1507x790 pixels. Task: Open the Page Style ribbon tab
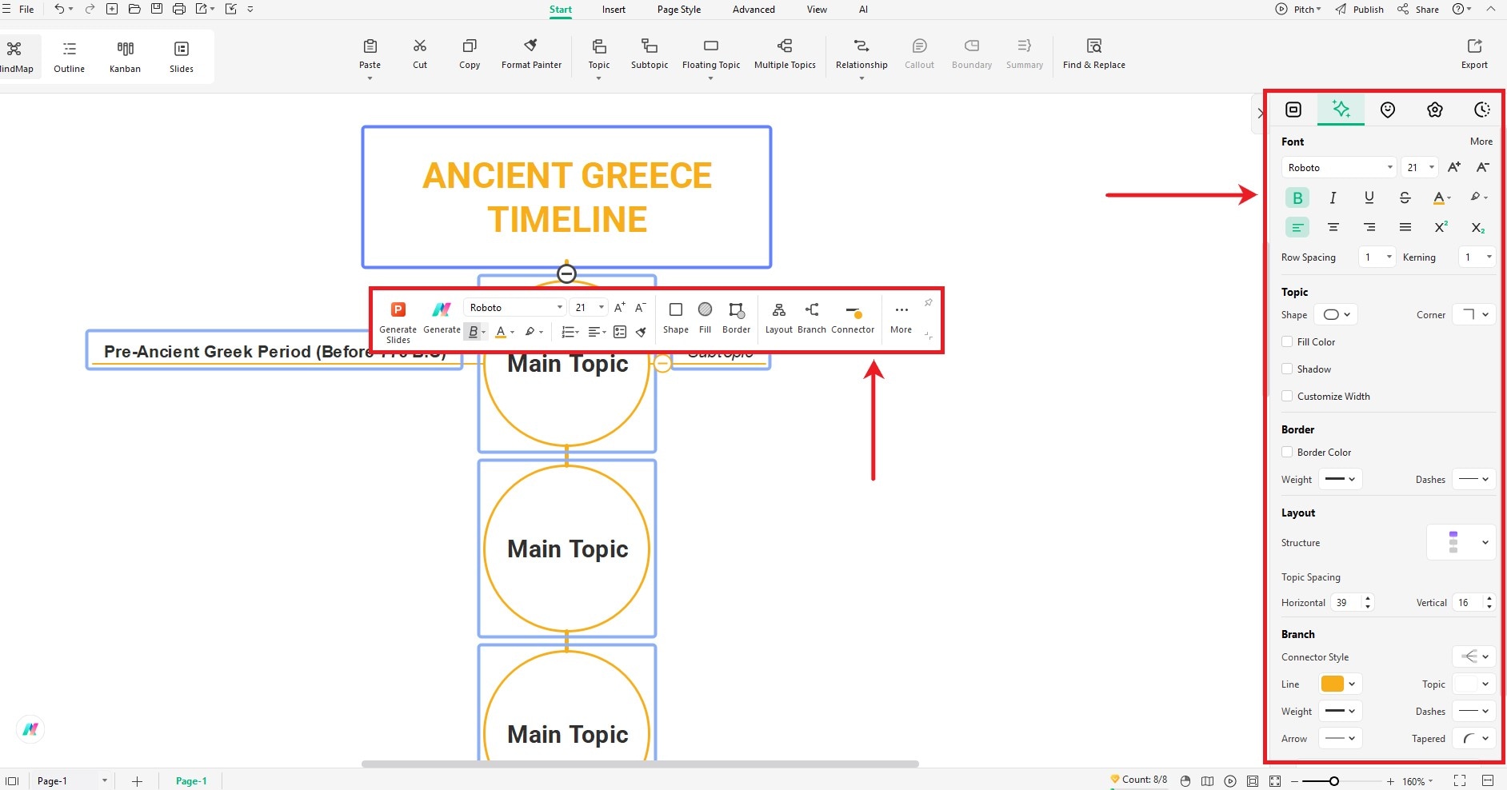[679, 10]
